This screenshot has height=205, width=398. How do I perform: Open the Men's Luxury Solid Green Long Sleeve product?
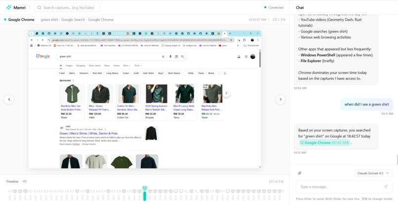pos(185,102)
